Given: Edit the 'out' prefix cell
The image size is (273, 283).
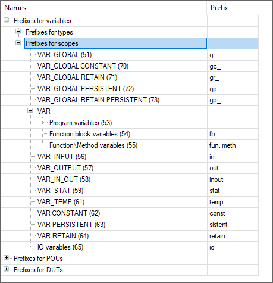Looking at the screenshot, I should tap(233, 168).
